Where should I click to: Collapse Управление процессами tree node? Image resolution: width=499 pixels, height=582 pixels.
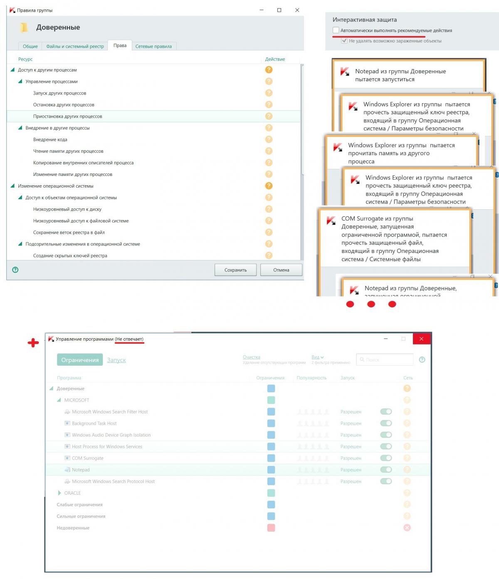(x=20, y=82)
